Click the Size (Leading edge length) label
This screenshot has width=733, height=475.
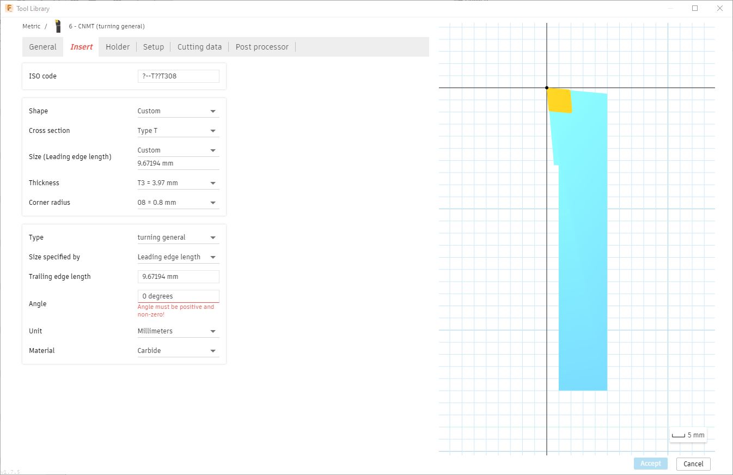70,157
